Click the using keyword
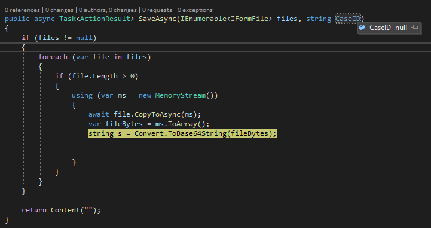The width and height of the screenshot is (431, 228). click(x=82, y=95)
